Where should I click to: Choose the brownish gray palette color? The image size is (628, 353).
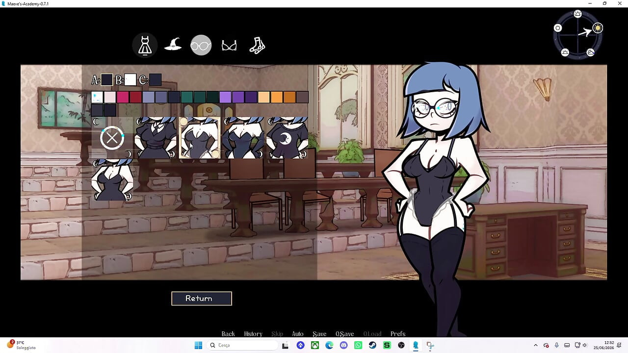[302, 97]
